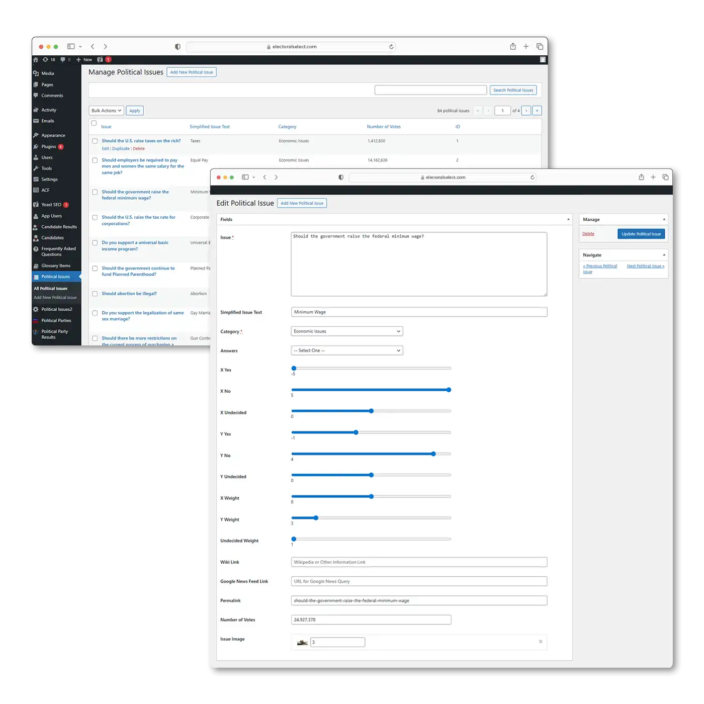Click the sidebar toggle icon in front Safari window
Viewport: 704px width, 704px height.
point(245,177)
